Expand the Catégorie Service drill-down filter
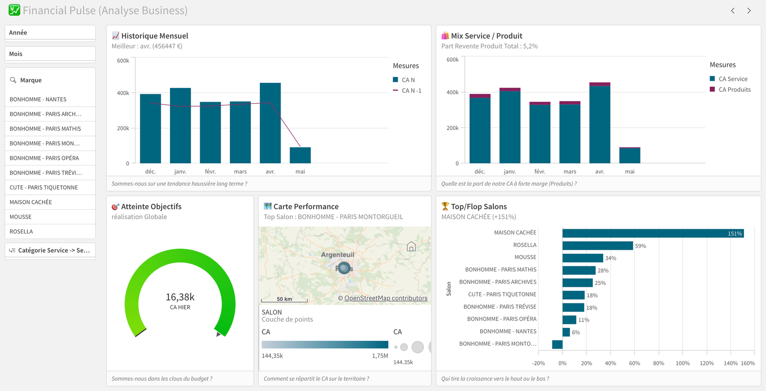The height and width of the screenshot is (391, 766). click(50, 250)
